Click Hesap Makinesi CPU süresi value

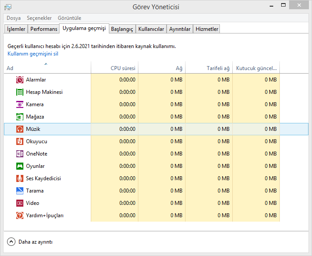click(x=127, y=92)
